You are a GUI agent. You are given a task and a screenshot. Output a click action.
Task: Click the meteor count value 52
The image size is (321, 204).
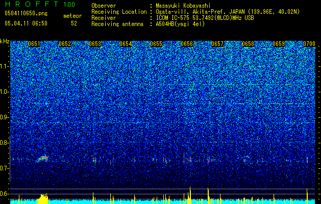pos(74,23)
